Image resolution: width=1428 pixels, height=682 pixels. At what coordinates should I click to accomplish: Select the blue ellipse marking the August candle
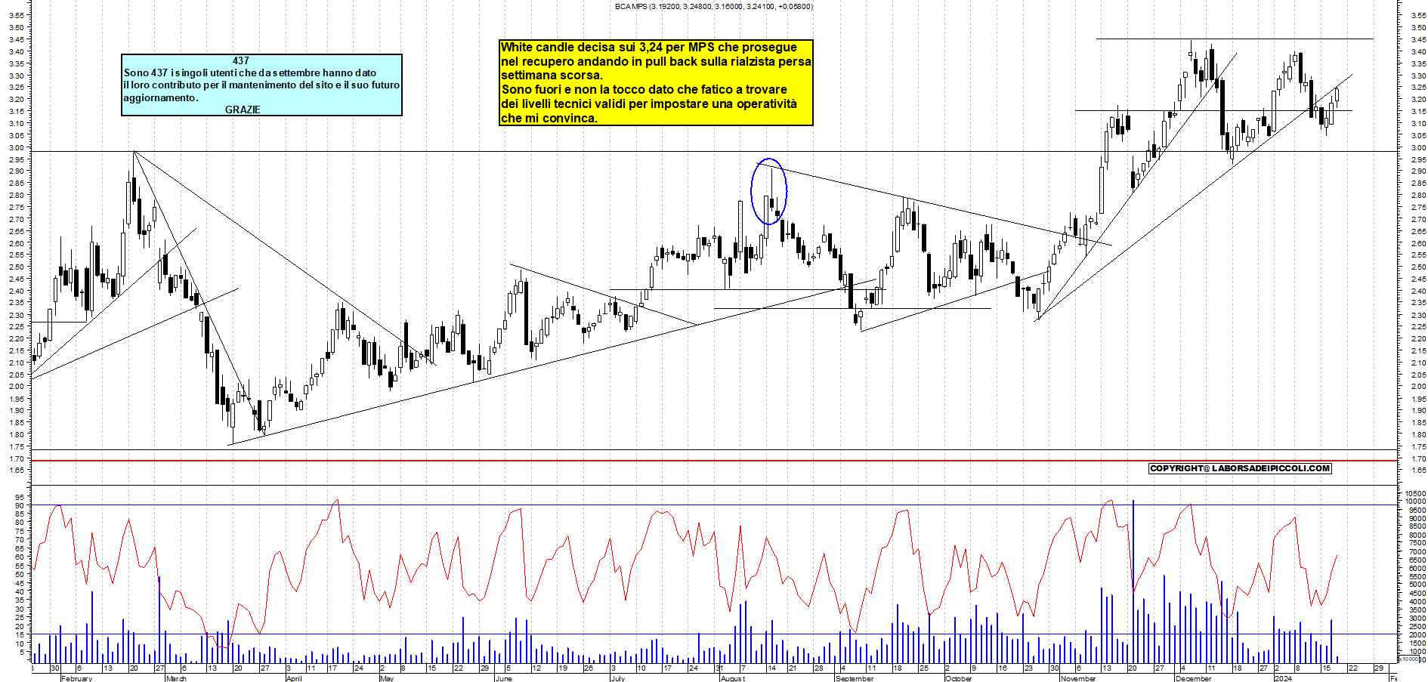[768, 191]
